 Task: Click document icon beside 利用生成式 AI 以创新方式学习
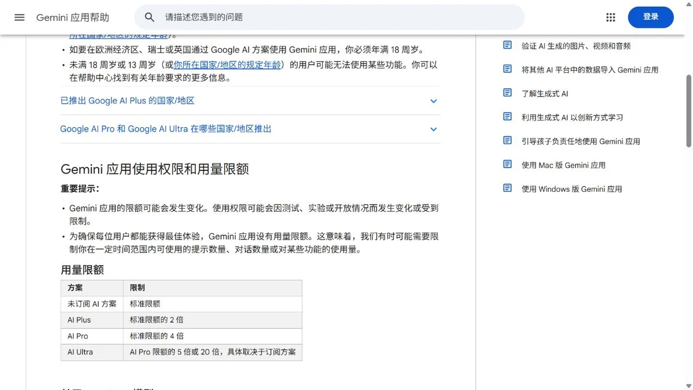(507, 116)
